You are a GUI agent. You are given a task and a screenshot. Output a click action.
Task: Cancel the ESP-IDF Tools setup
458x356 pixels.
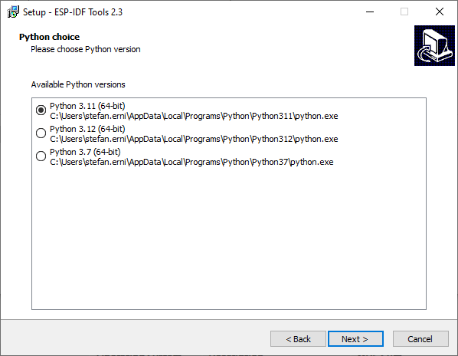point(420,339)
